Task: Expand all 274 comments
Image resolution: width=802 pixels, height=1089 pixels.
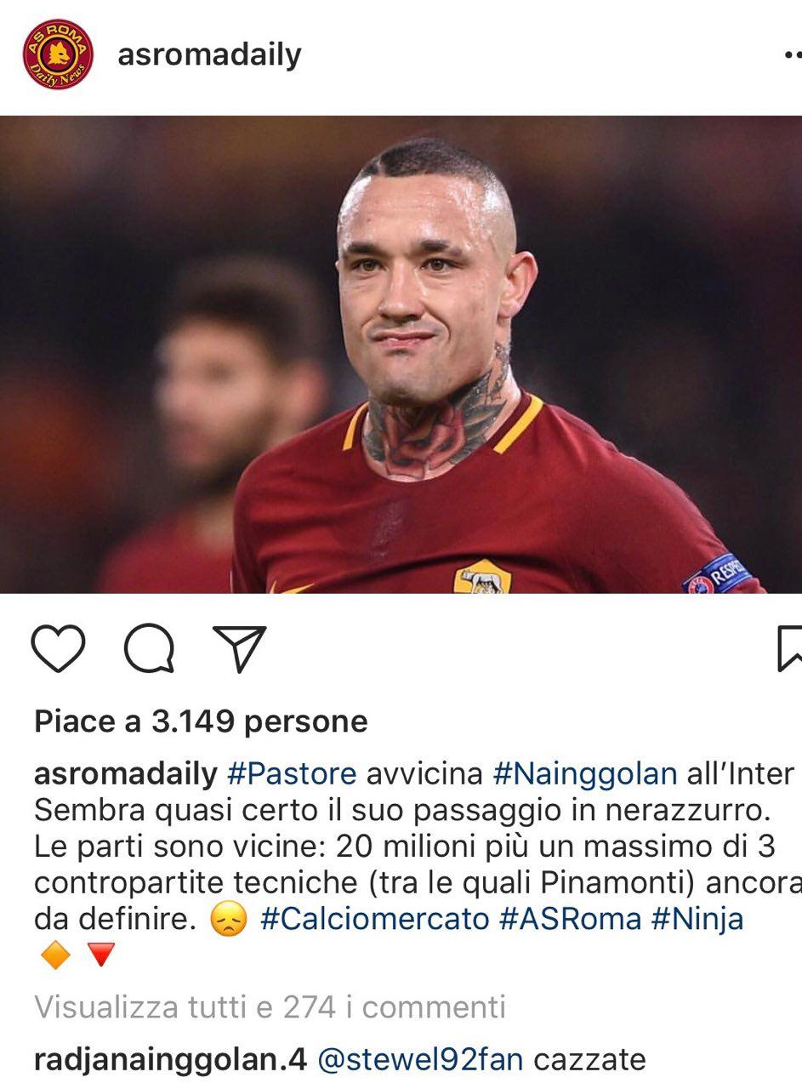Action: [270, 1008]
